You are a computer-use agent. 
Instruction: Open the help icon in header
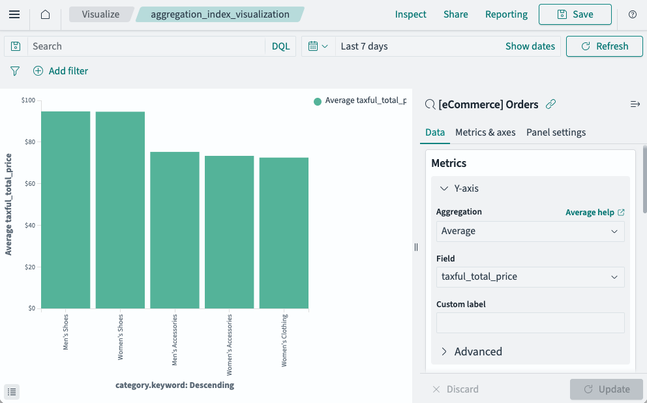pyautogui.click(x=632, y=14)
